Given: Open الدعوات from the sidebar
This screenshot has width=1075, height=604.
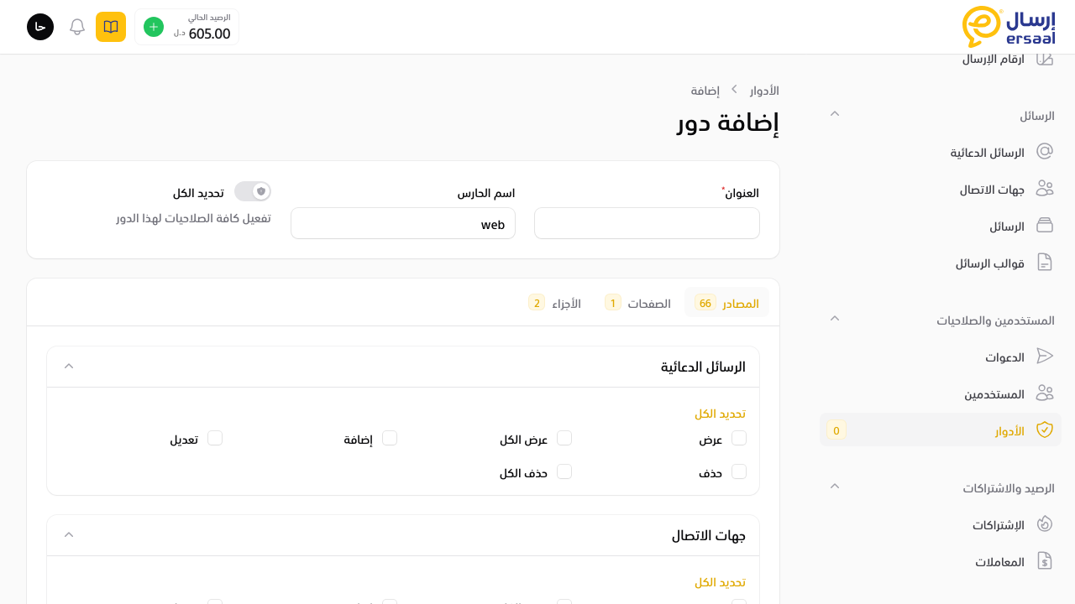Looking at the screenshot, I should click(1004, 357).
